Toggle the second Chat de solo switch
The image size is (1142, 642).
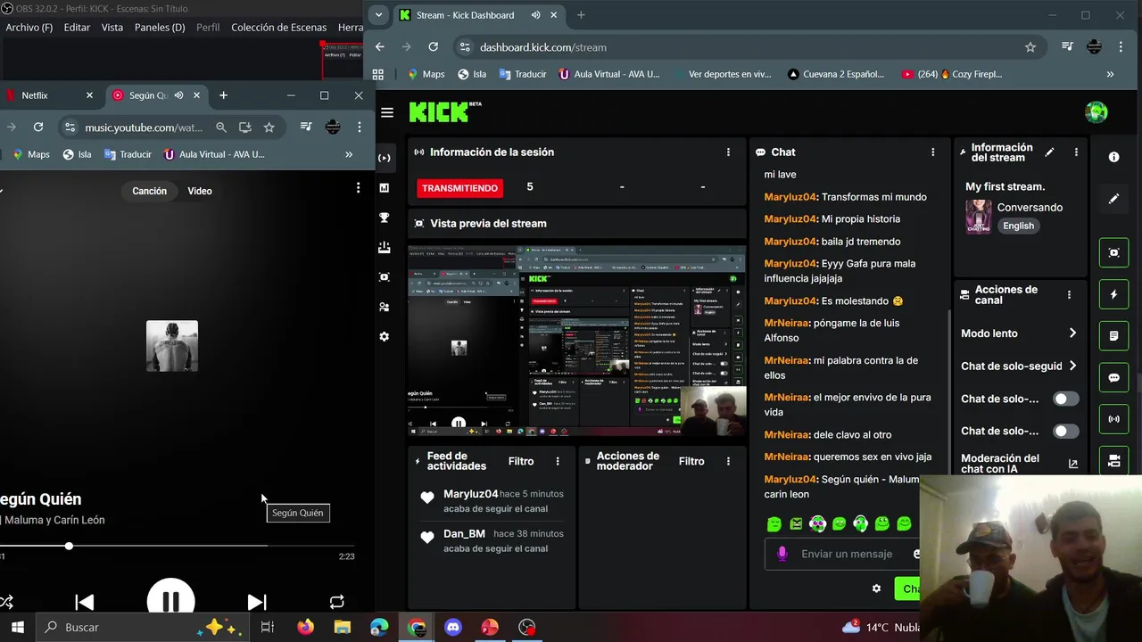[1065, 431]
